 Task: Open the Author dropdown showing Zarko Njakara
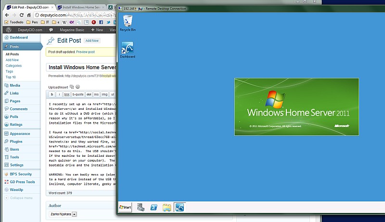63,214
